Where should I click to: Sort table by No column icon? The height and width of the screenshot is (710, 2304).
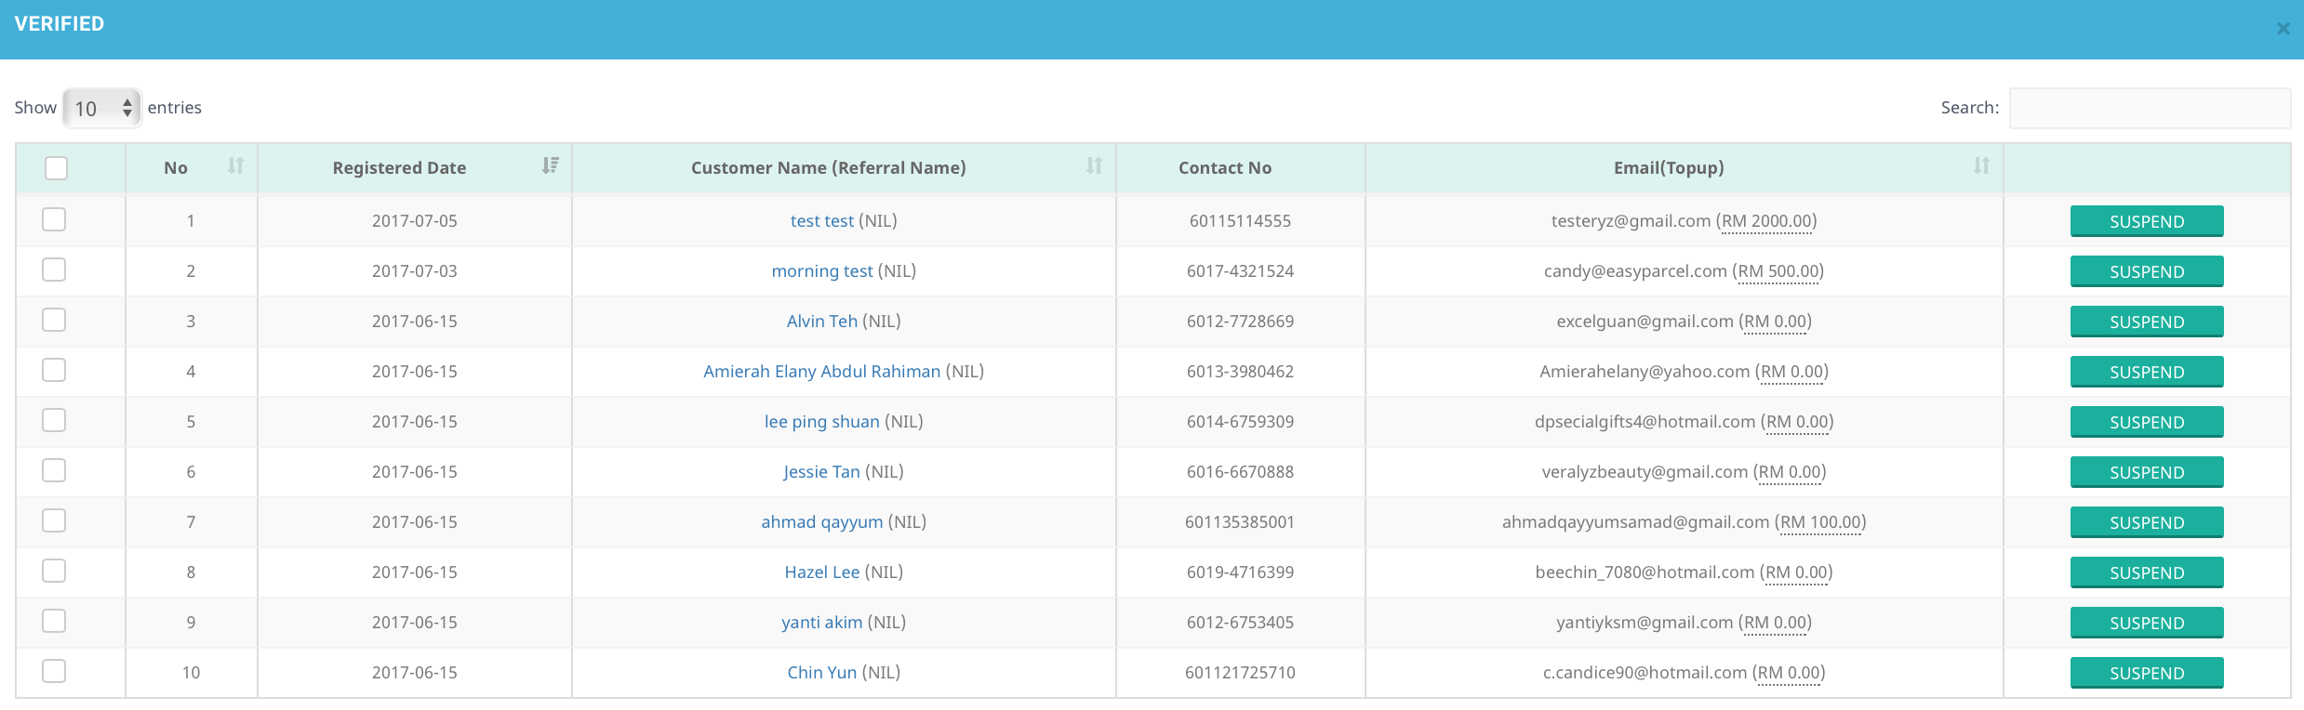(x=235, y=166)
